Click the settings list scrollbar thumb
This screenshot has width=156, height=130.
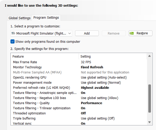click(x=150, y=99)
